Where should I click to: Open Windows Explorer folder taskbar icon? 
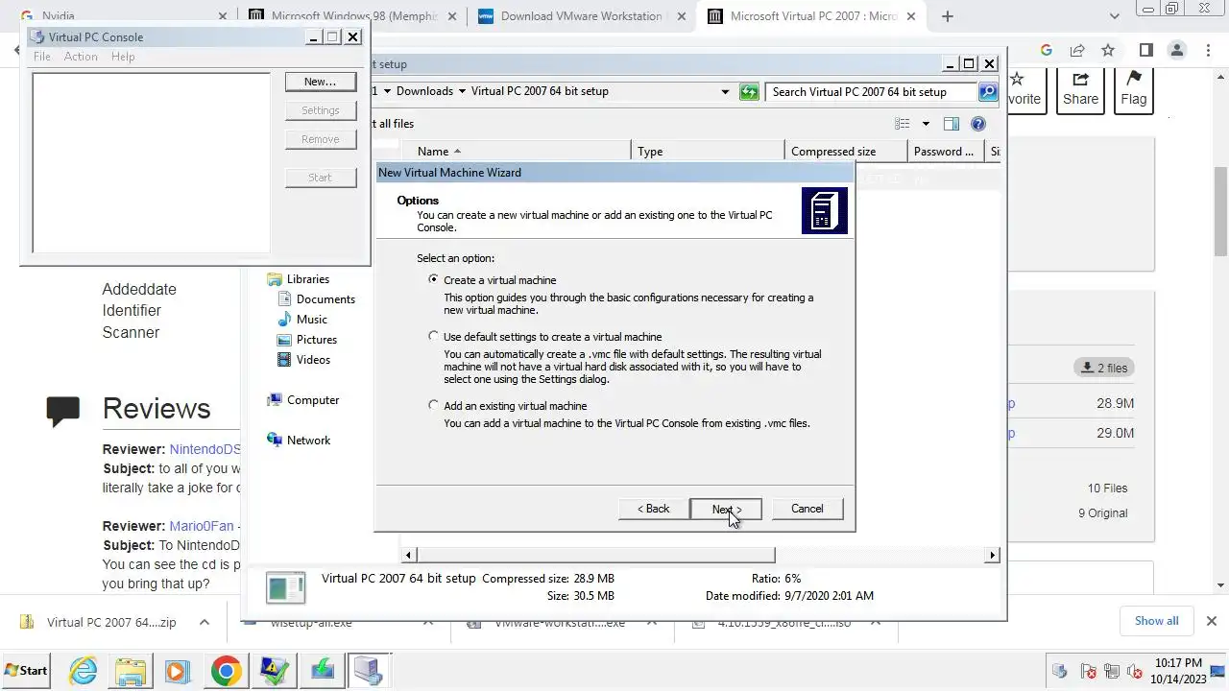131,670
